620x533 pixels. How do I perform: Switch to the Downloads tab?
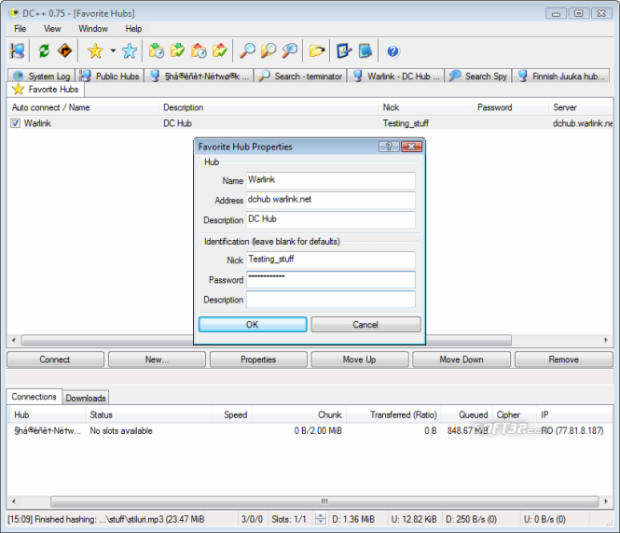[x=86, y=398]
